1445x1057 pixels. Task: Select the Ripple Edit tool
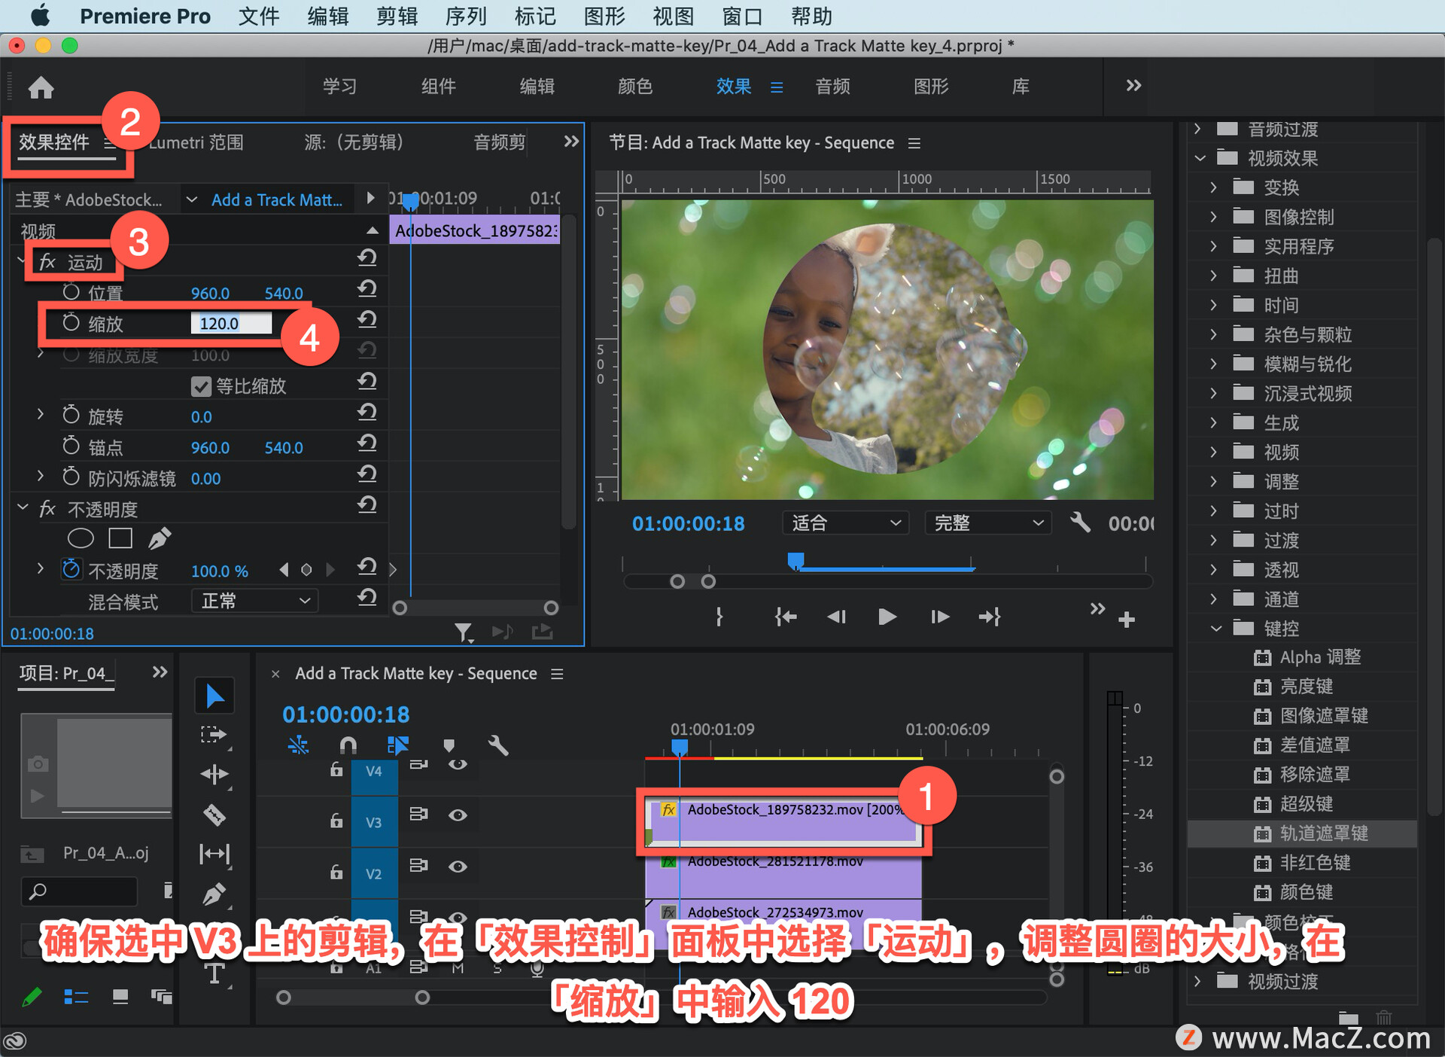pos(214,774)
